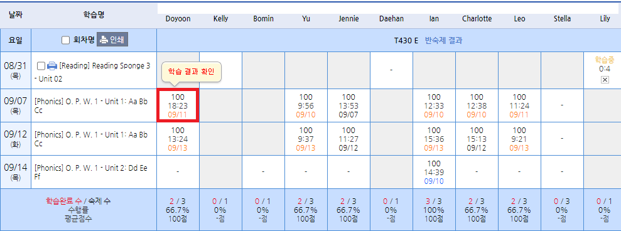This screenshot has height=231, width=621.
Task: Check the box for Reading Sponge 3 row
Action: coord(41,66)
